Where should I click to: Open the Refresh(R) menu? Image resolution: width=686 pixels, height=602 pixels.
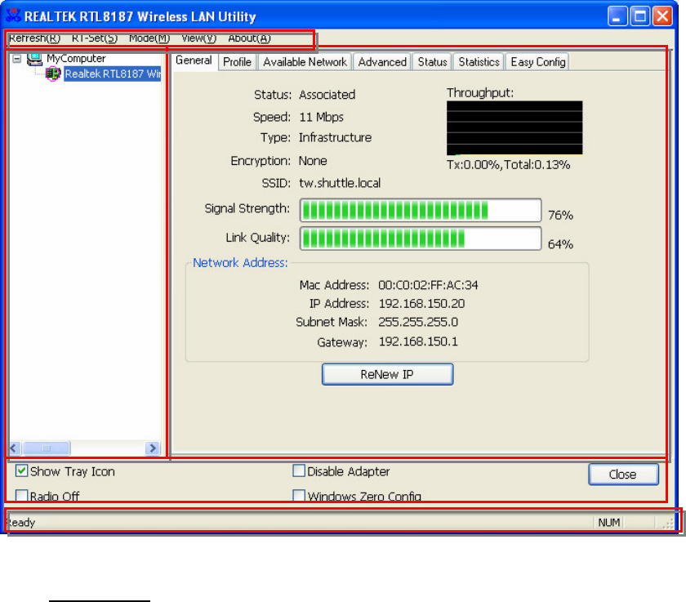pyautogui.click(x=34, y=38)
